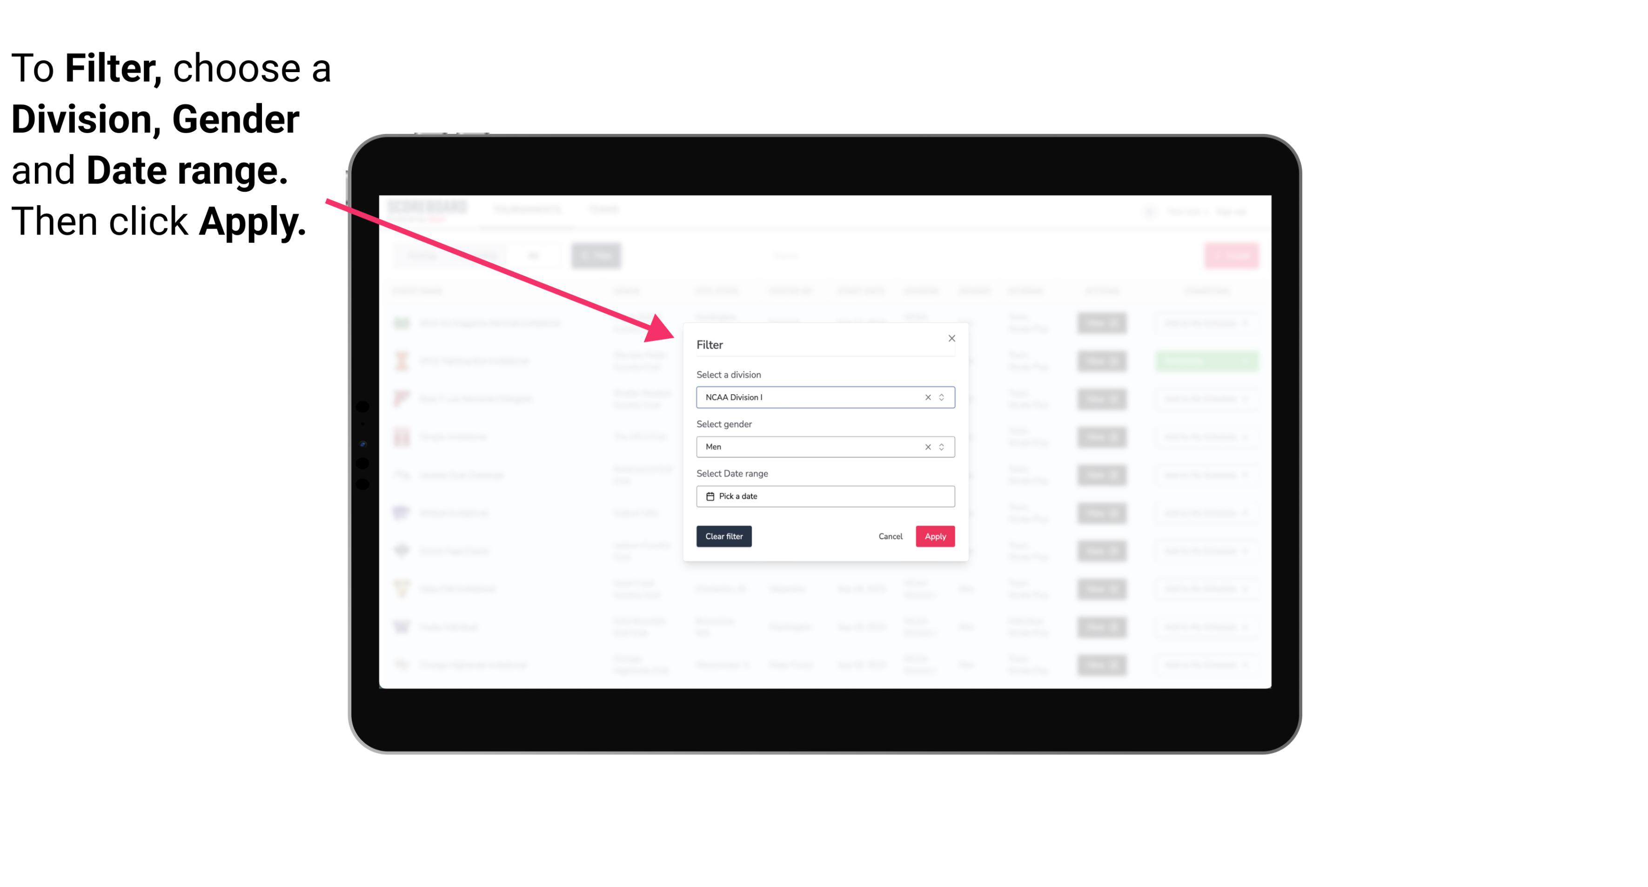
Task: Click the calendar icon in date range
Action: point(710,496)
